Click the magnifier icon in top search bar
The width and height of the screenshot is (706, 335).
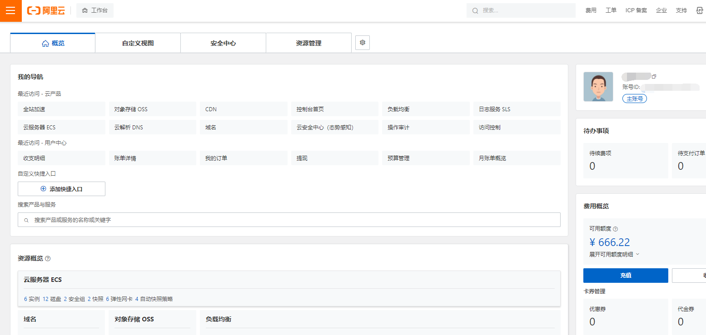click(x=475, y=10)
